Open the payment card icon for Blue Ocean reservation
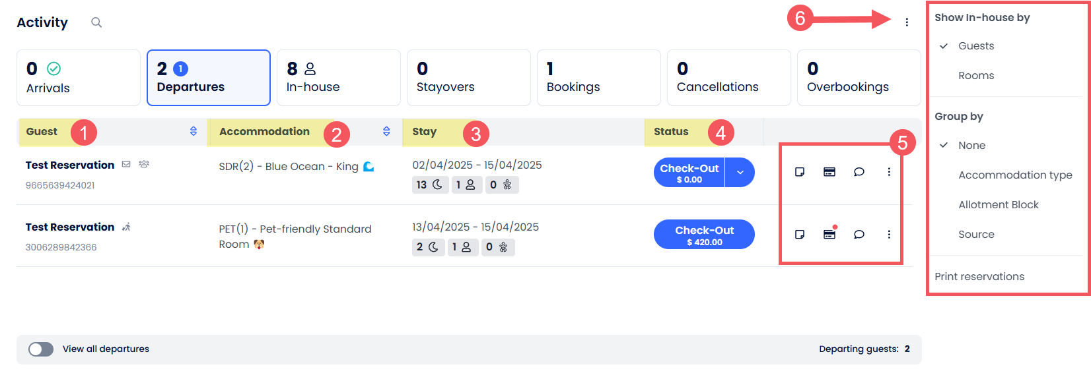Image resolution: width=1091 pixels, height=375 pixels. point(829,172)
